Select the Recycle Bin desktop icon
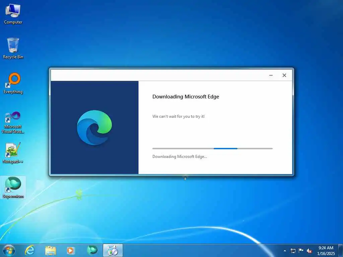This screenshot has width=343, height=257. coord(13,48)
